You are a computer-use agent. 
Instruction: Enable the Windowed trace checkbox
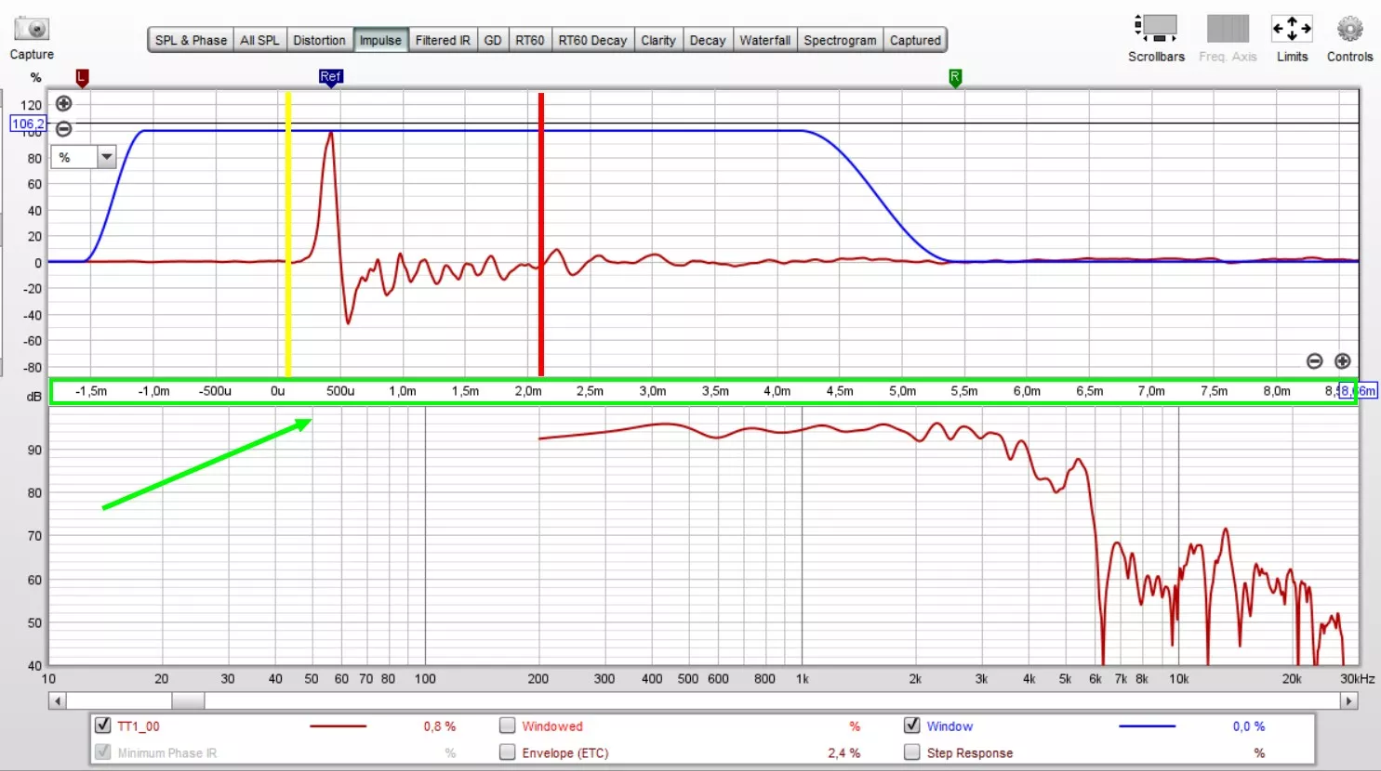click(508, 725)
